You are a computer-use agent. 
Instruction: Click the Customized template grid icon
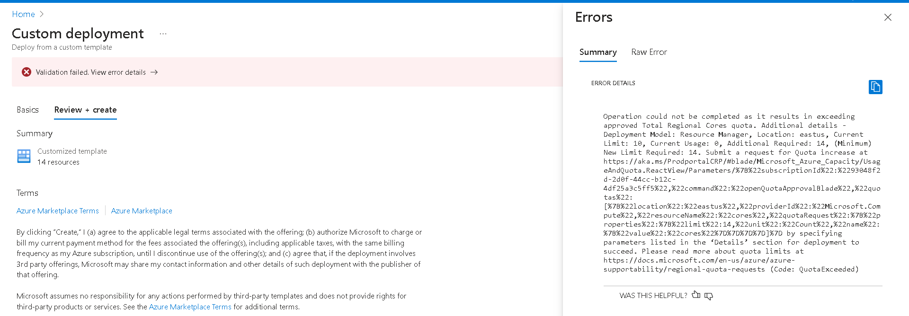point(24,156)
